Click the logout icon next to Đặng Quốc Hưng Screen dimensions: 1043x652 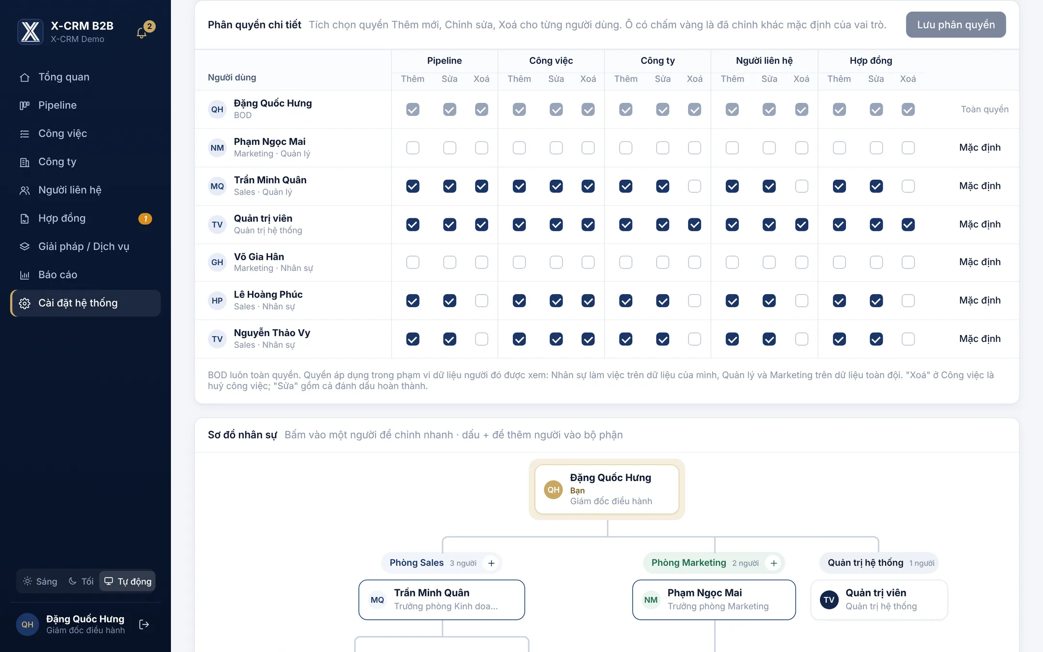pos(144,624)
